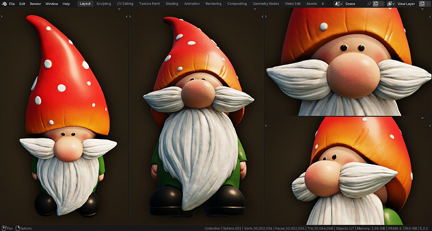Switch to the Sculpting workspace tab
Image resolution: width=432 pixels, height=231 pixels.
pyautogui.click(x=103, y=4)
